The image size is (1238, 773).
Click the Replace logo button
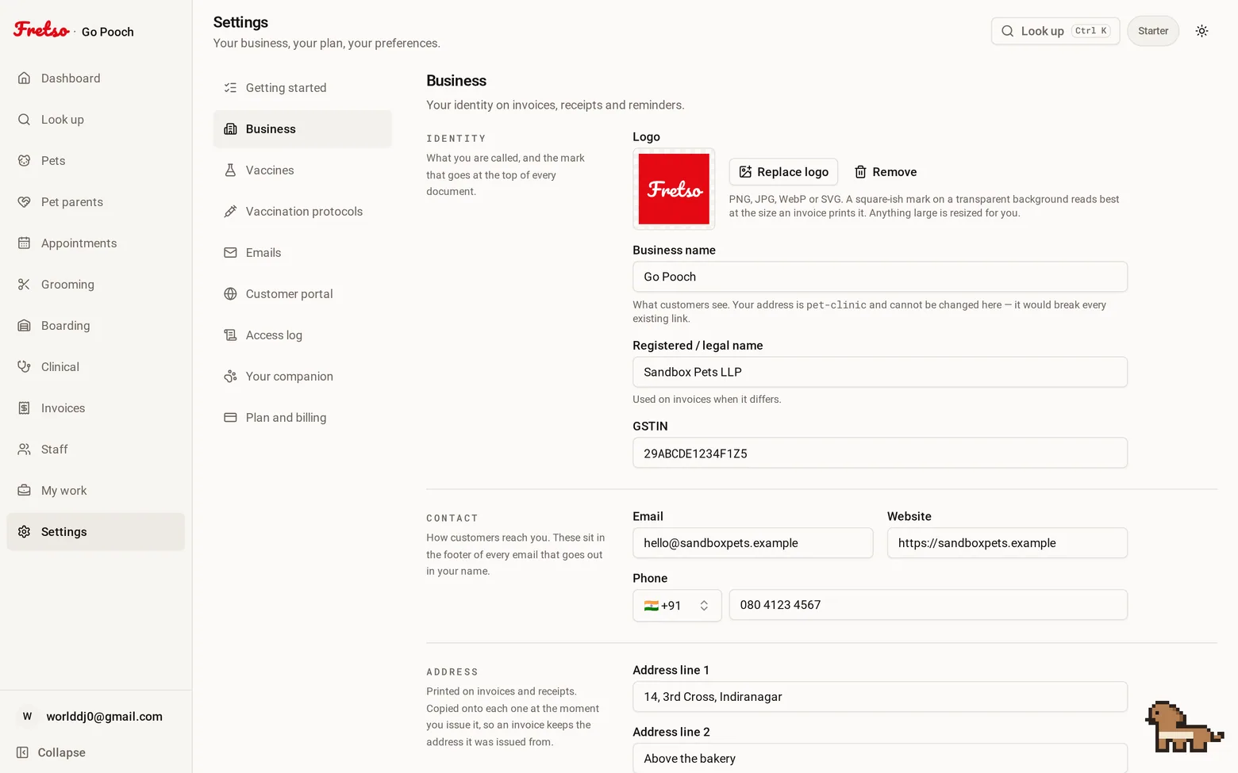[783, 172]
